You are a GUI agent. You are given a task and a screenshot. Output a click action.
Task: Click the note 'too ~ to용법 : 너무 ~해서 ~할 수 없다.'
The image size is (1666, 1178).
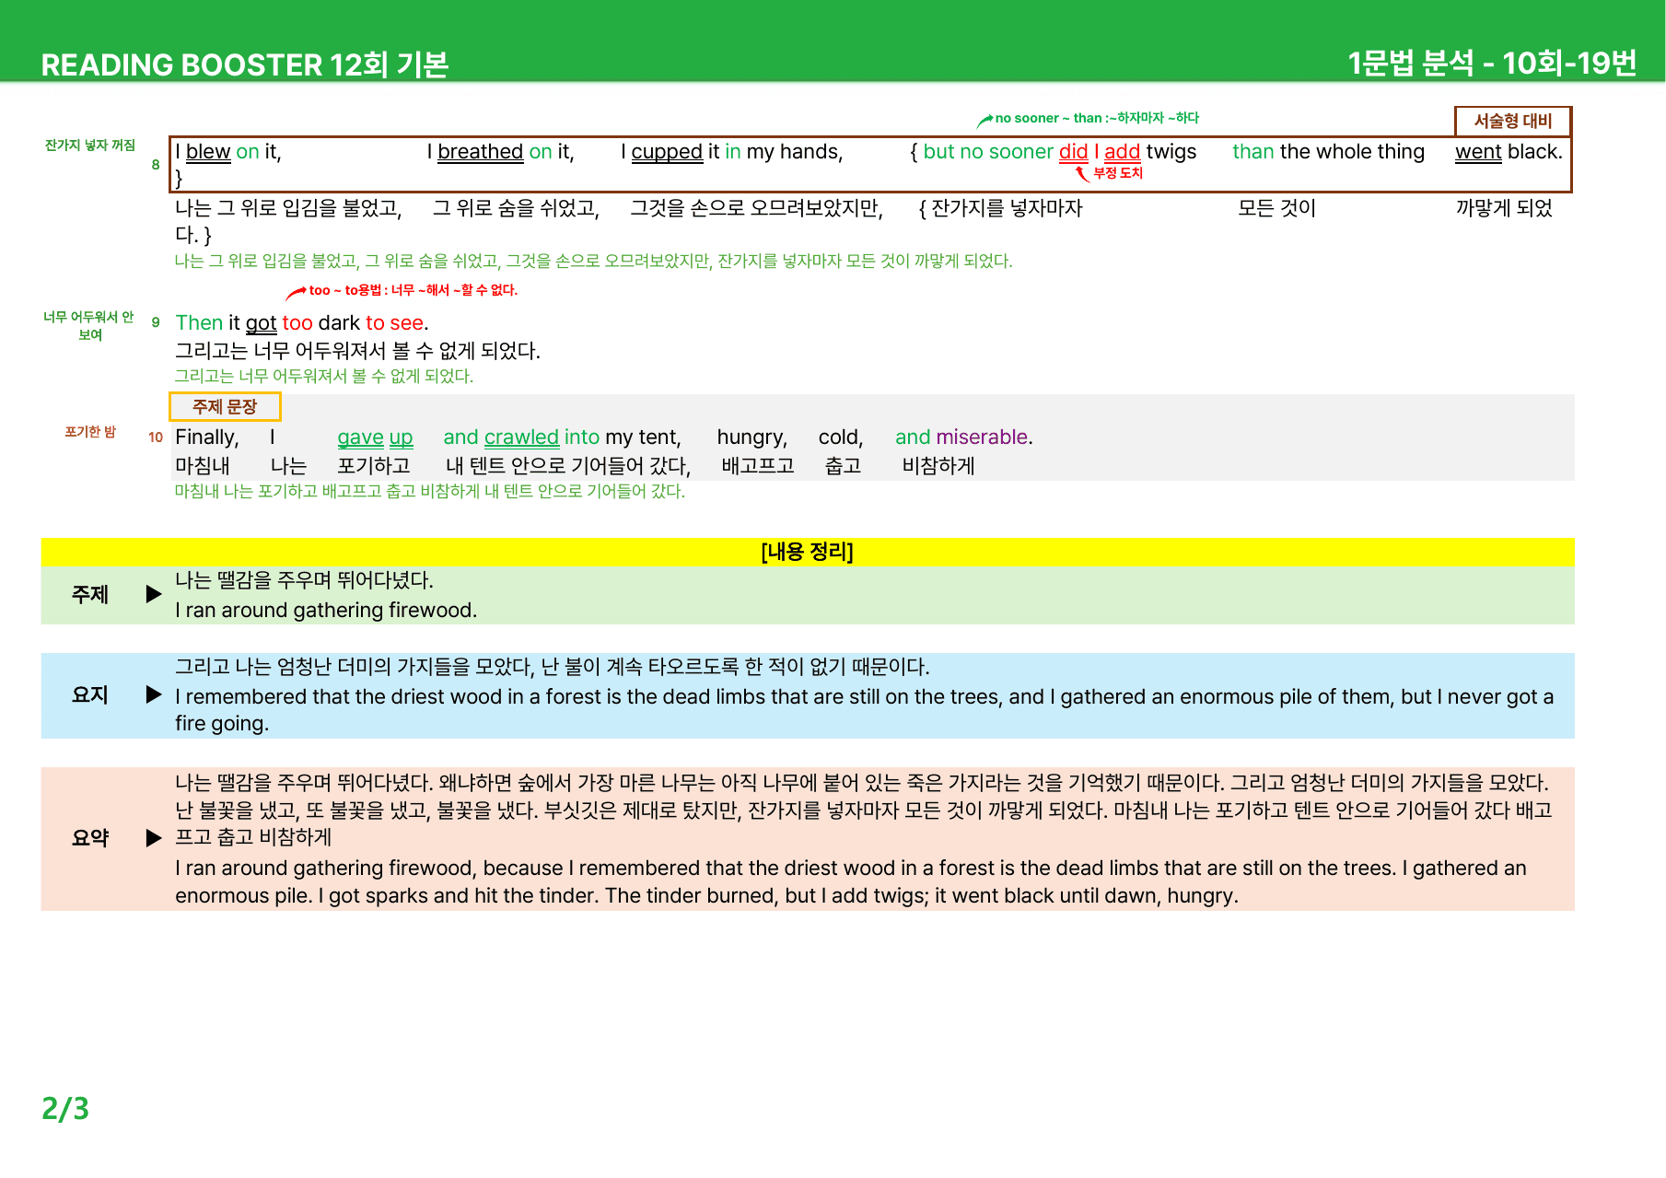coord(414,290)
